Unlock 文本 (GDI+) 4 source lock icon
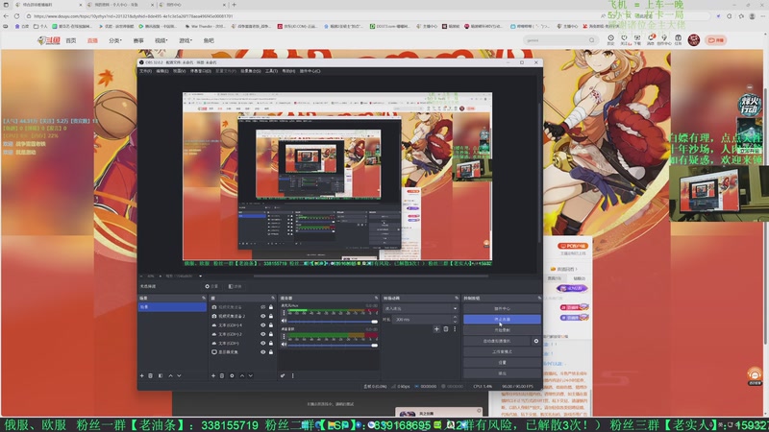This screenshot has width=769, height=432. pyautogui.click(x=271, y=325)
